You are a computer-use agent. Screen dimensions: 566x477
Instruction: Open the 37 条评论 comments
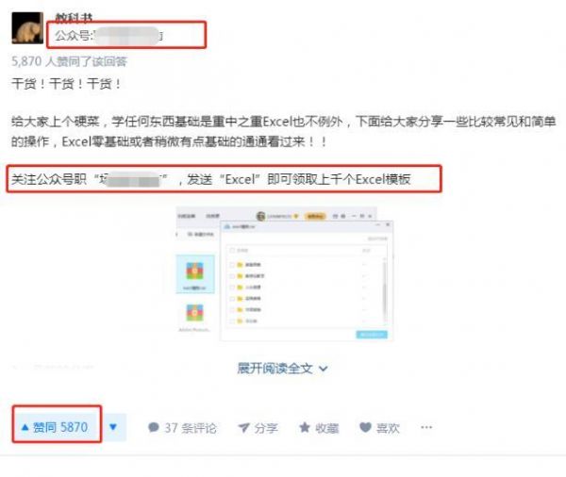[x=182, y=428]
